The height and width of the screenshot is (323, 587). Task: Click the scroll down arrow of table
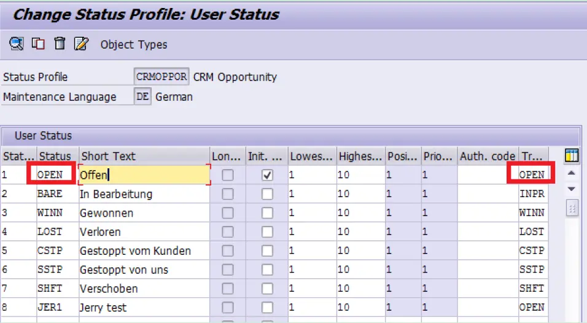[571, 189]
